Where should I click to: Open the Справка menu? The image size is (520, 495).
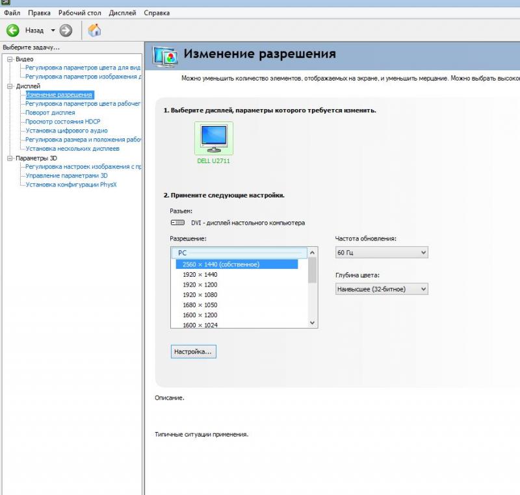coord(157,13)
